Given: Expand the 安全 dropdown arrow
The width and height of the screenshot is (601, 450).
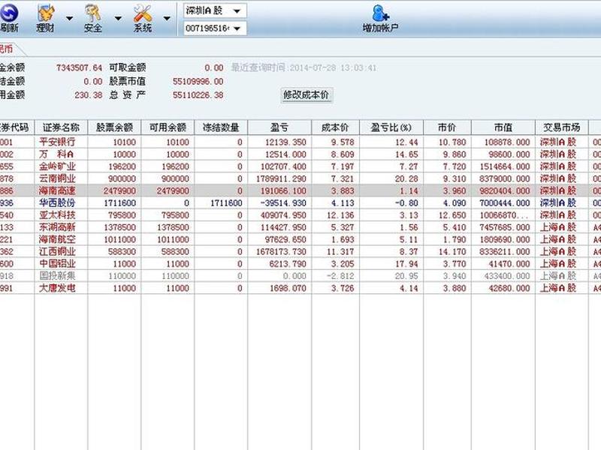Looking at the screenshot, I should [x=118, y=18].
